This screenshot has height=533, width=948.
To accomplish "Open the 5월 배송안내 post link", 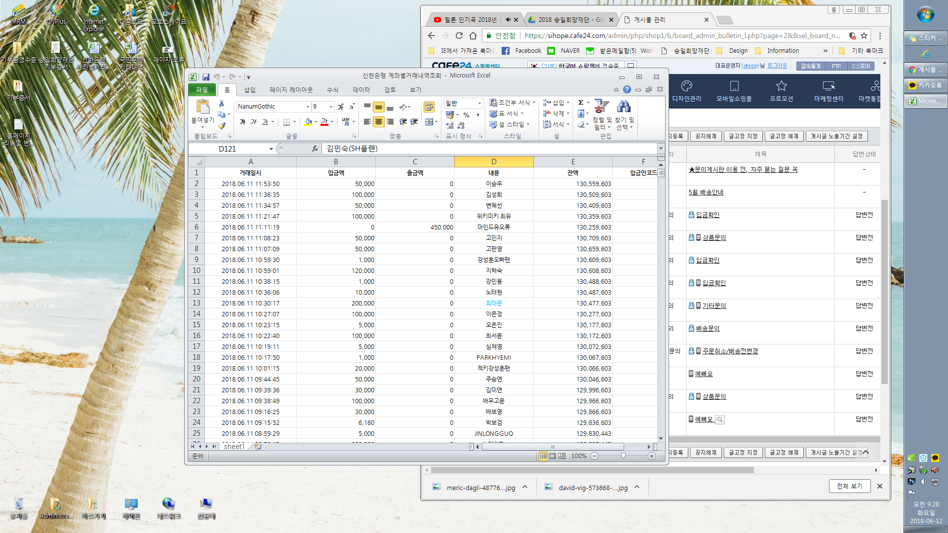I will pyautogui.click(x=706, y=192).
